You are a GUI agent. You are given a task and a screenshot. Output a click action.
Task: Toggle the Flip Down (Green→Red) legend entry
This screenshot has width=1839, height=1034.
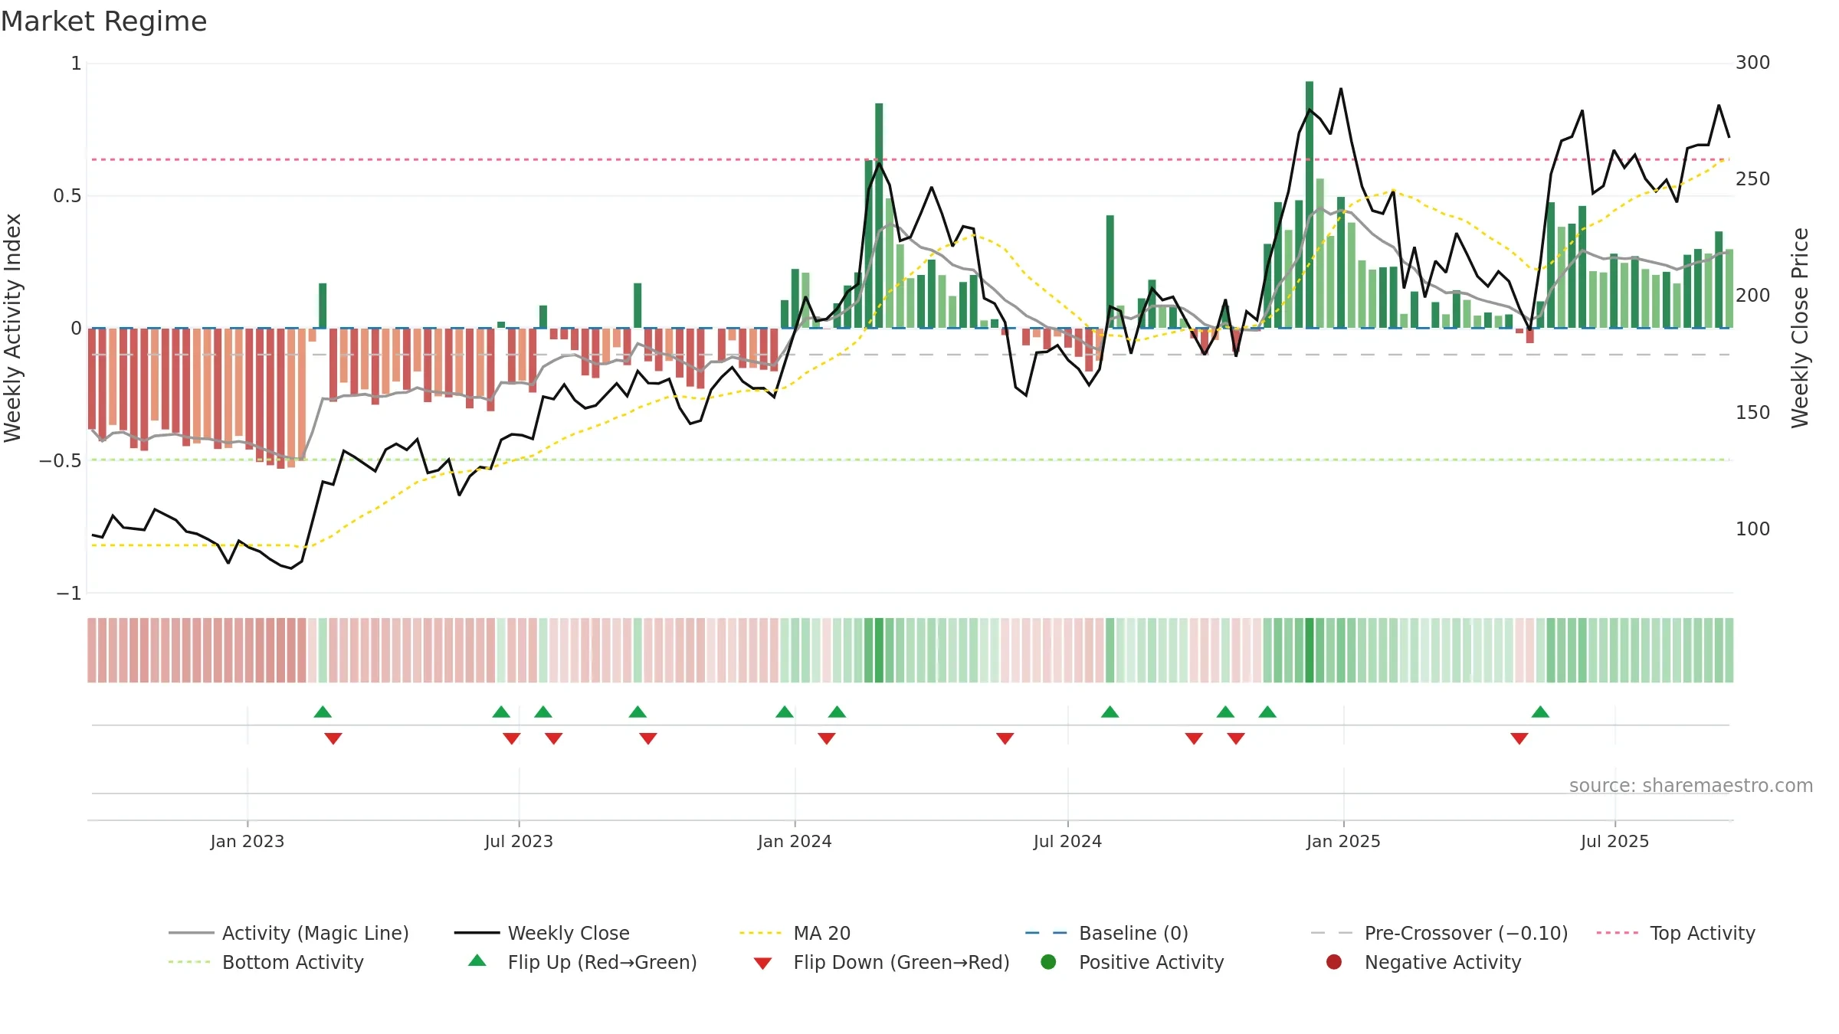point(881,962)
